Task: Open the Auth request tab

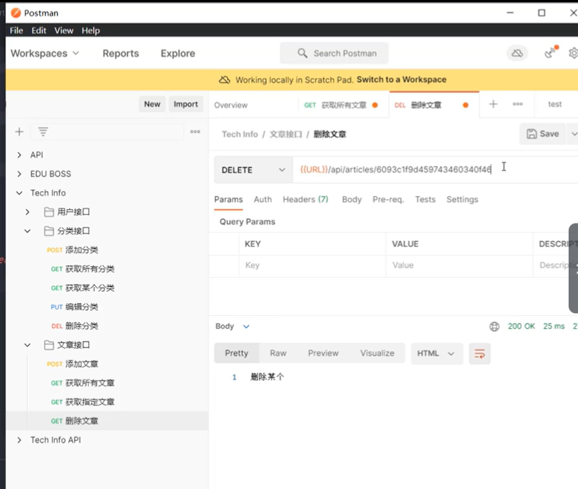Action: coord(263,199)
